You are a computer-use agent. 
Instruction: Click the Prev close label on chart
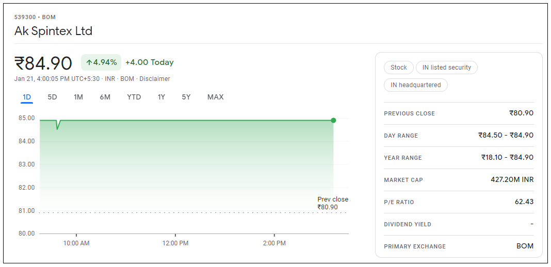coord(333,199)
